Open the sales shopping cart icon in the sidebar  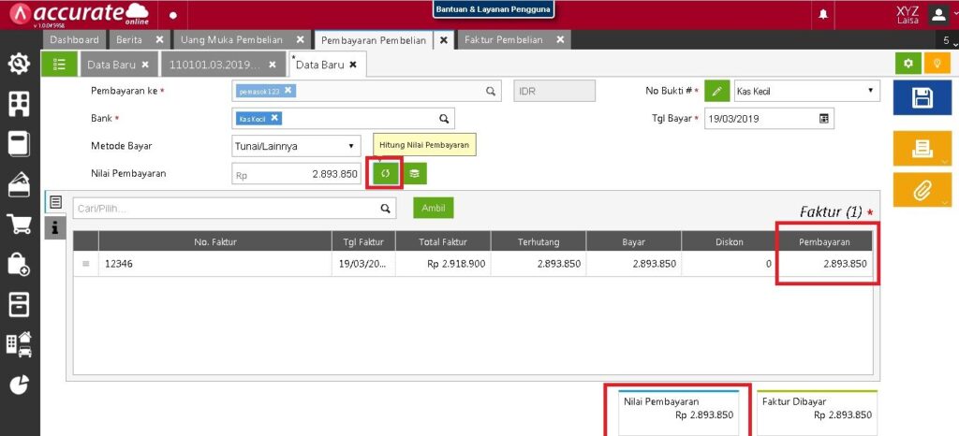20,225
